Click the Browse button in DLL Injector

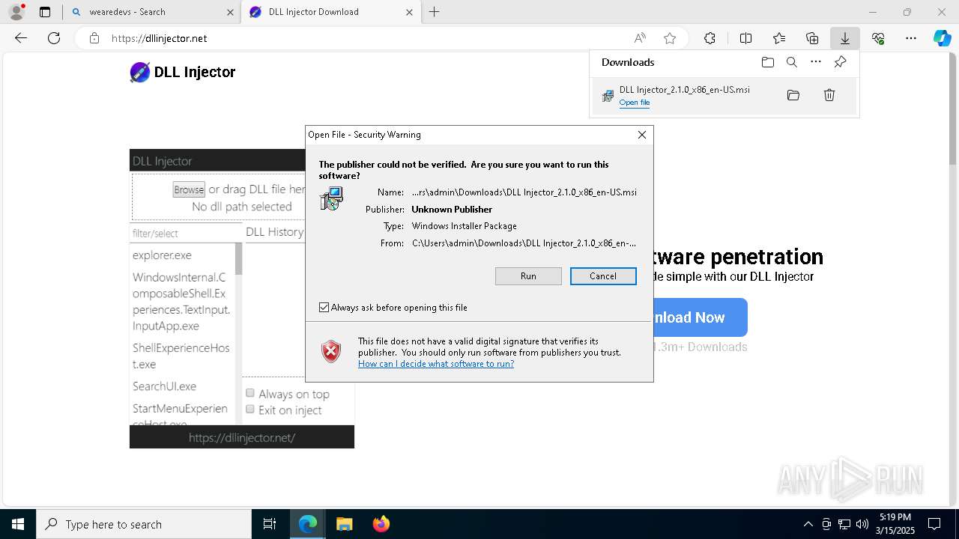(189, 189)
